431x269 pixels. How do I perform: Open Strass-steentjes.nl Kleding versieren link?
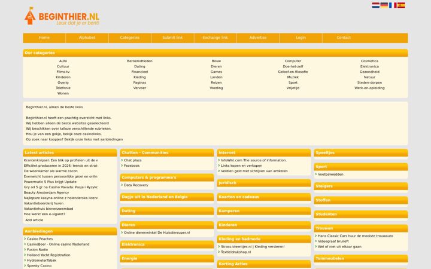pyautogui.click(x=253, y=247)
